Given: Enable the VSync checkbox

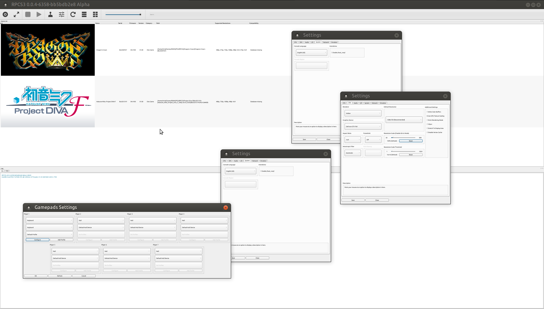Looking at the screenshot, I should click(428, 124).
